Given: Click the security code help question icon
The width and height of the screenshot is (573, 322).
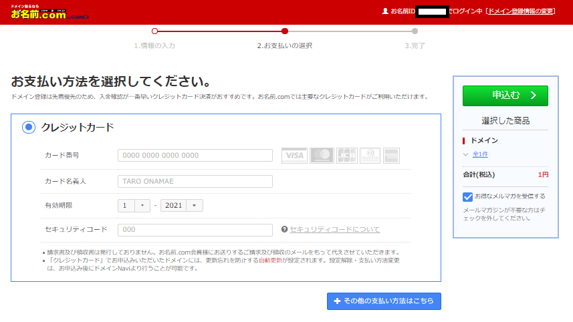Looking at the screenshot, I should (x=285, y=229).
